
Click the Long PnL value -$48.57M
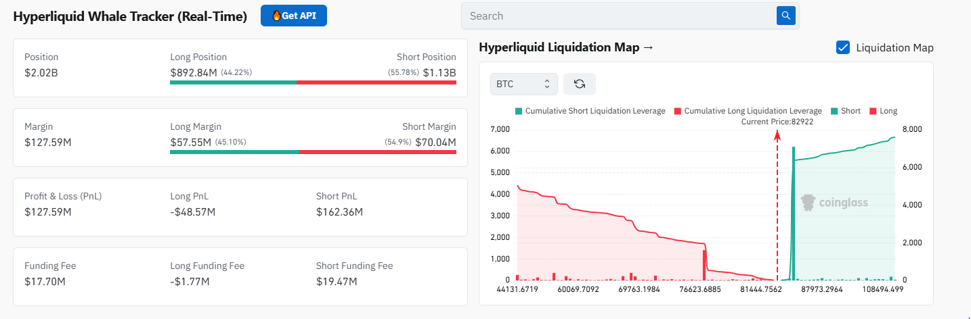pyautogui.click(x=192, y=212)
